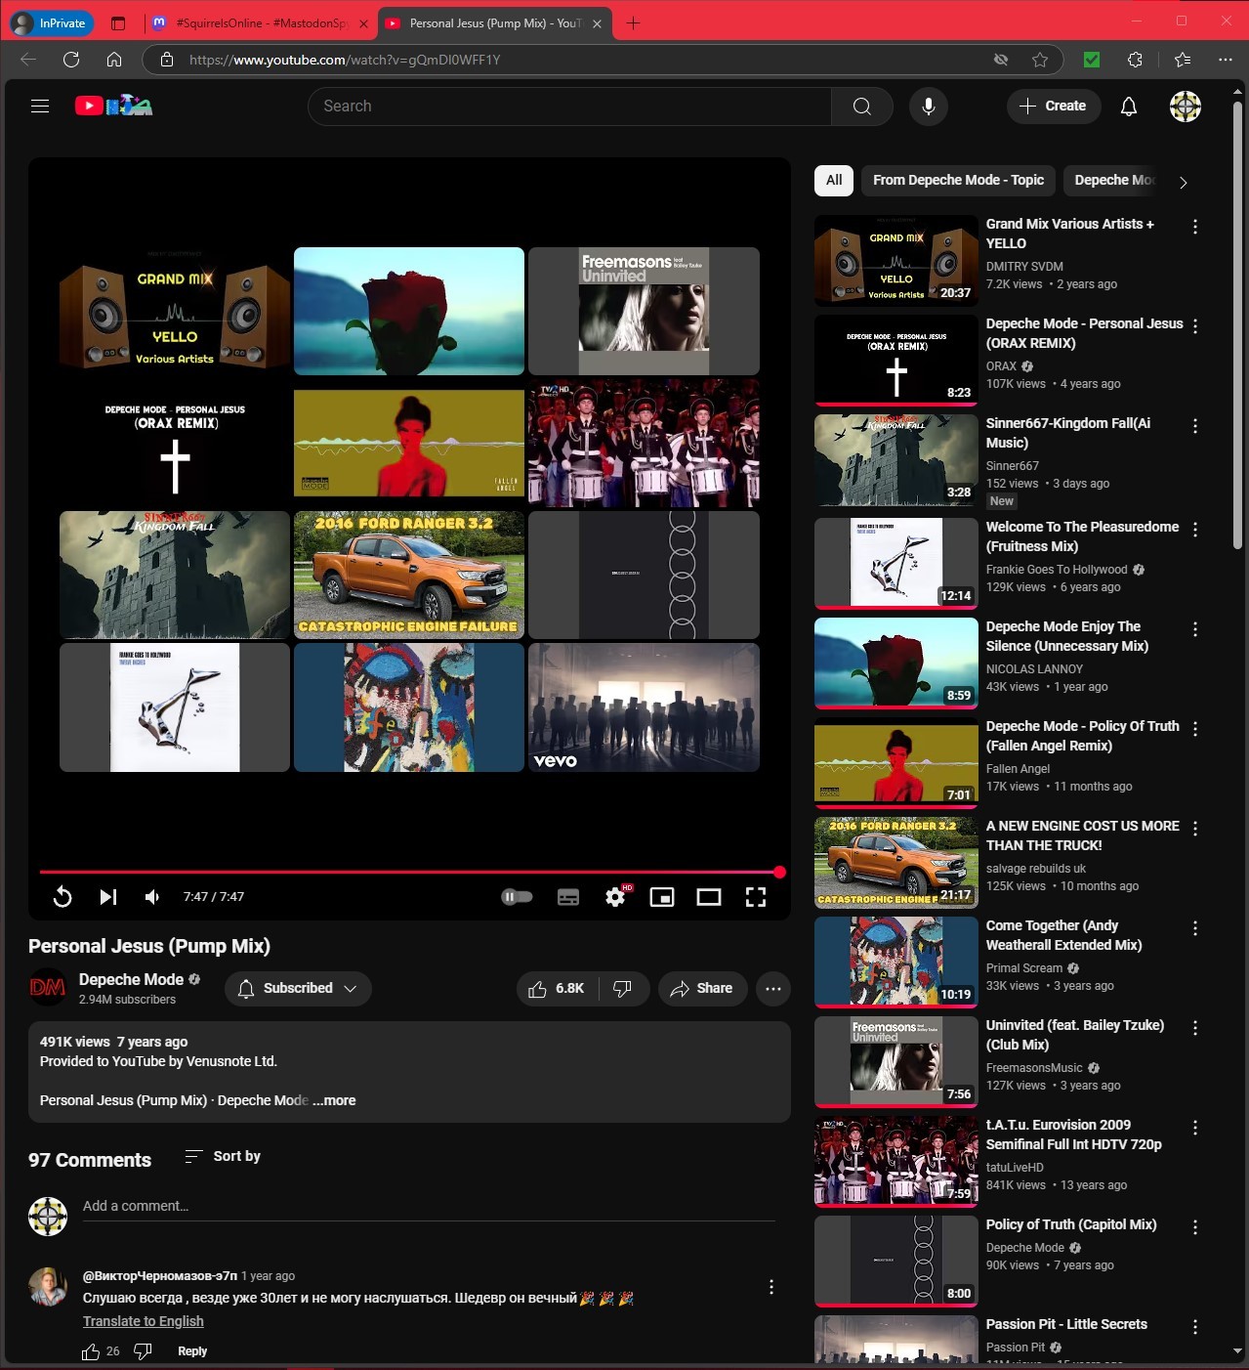Click the InPrivate profile badge
Viewport: 1249px width, 1370px height.
[50, 22]
